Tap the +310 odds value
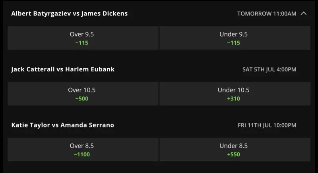The width and height of the screenshot is (318, 173). [234, 98]
